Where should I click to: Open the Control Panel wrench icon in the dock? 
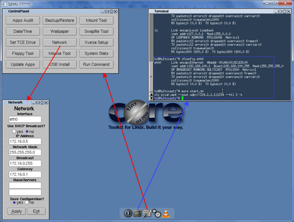[x=147, y=213]
